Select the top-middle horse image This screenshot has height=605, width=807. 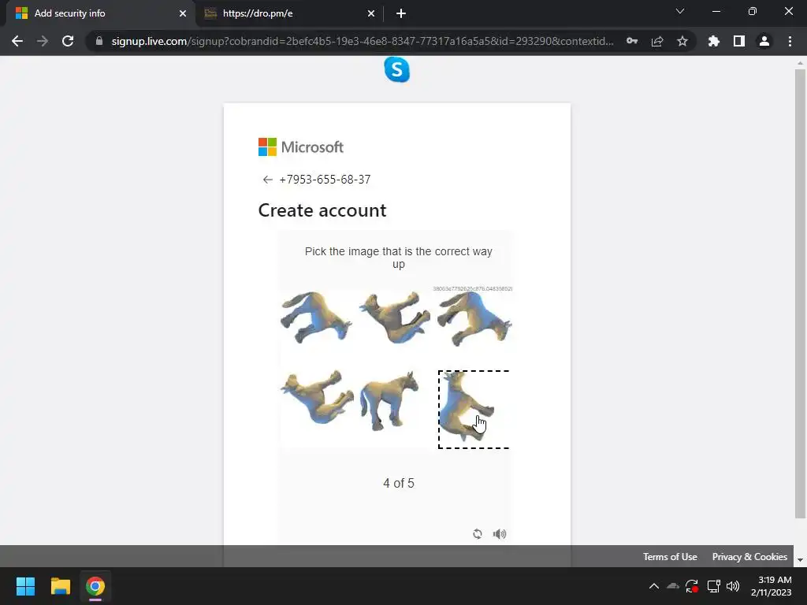click(395, 317)
